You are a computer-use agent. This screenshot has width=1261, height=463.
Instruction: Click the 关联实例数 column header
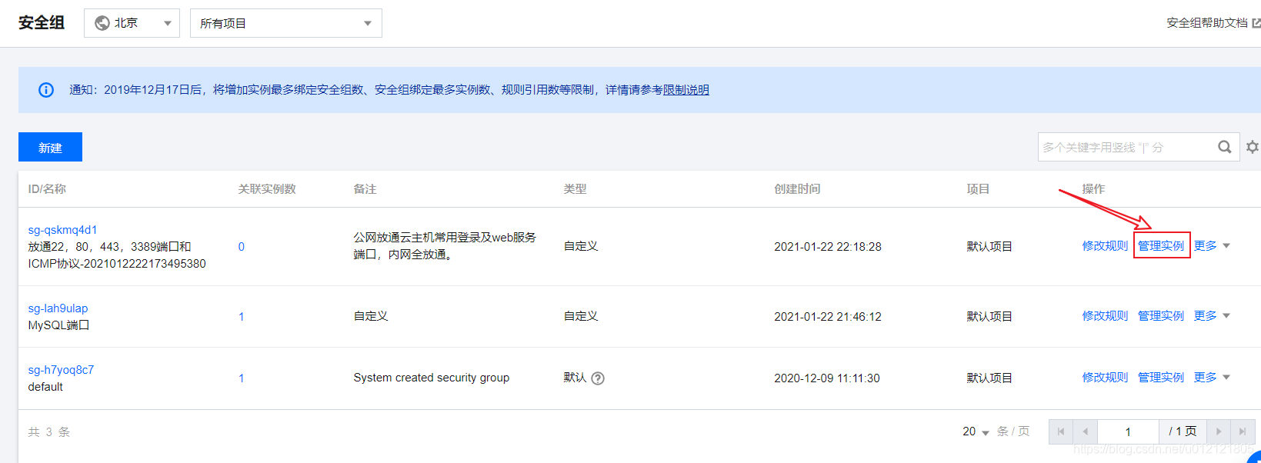point(267,188)
